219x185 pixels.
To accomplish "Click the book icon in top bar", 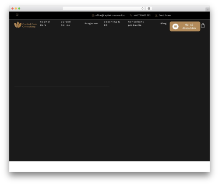I will click(x=17, y=14).
